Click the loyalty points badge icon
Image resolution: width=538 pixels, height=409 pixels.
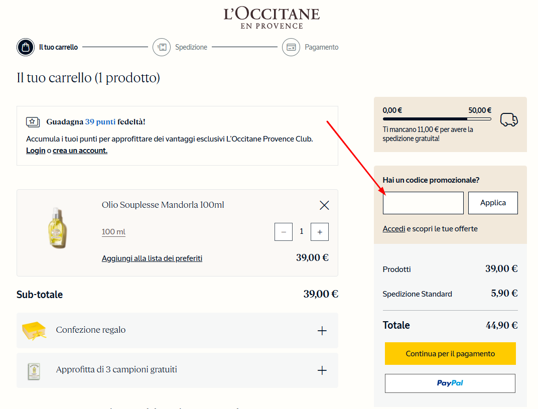(x=32, y=122)
